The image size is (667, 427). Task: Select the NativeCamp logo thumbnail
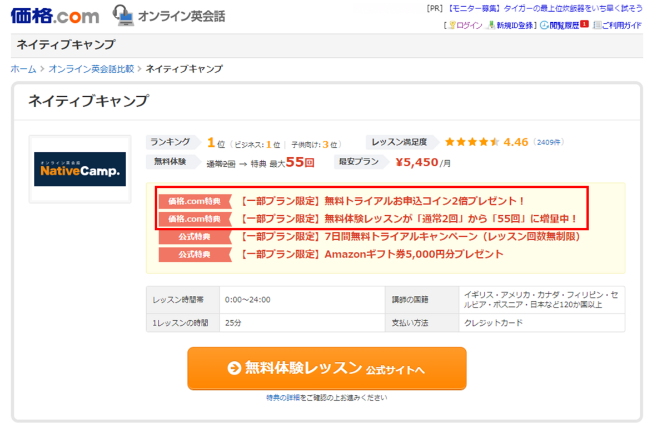pyautogui.click(x=80, y=169)
